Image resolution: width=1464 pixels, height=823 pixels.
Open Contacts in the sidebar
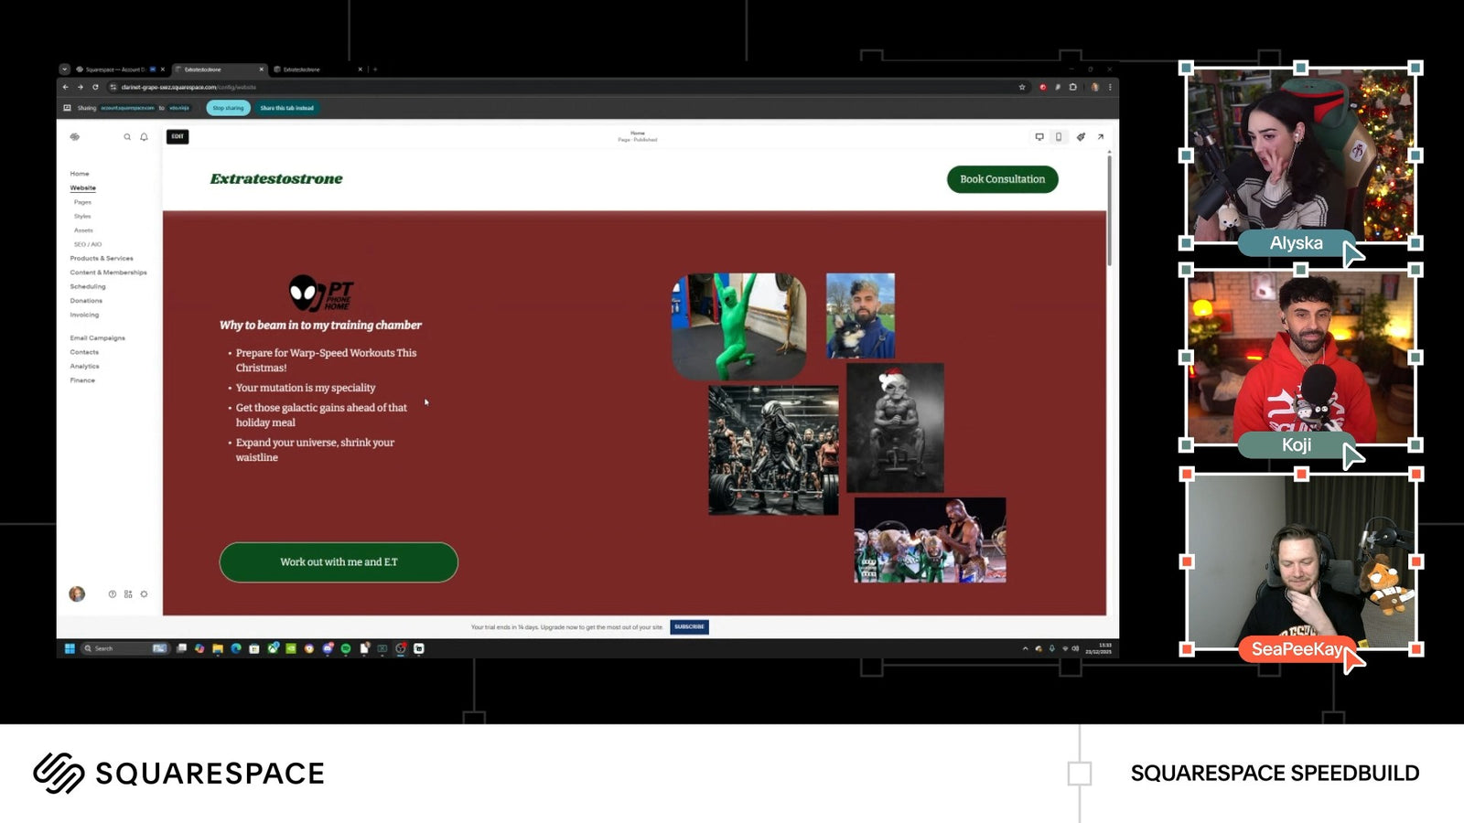coord(84,352)
